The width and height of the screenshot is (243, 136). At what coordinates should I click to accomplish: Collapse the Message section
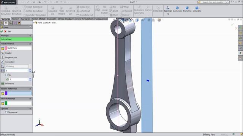(x=30, y=36)
